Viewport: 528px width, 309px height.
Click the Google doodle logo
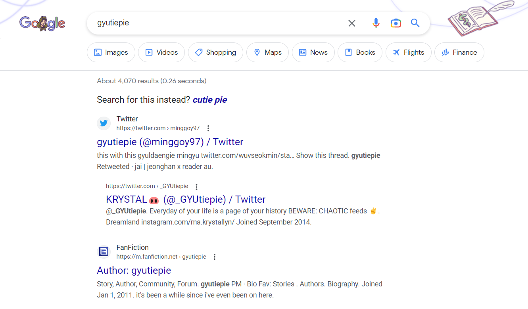42,23
